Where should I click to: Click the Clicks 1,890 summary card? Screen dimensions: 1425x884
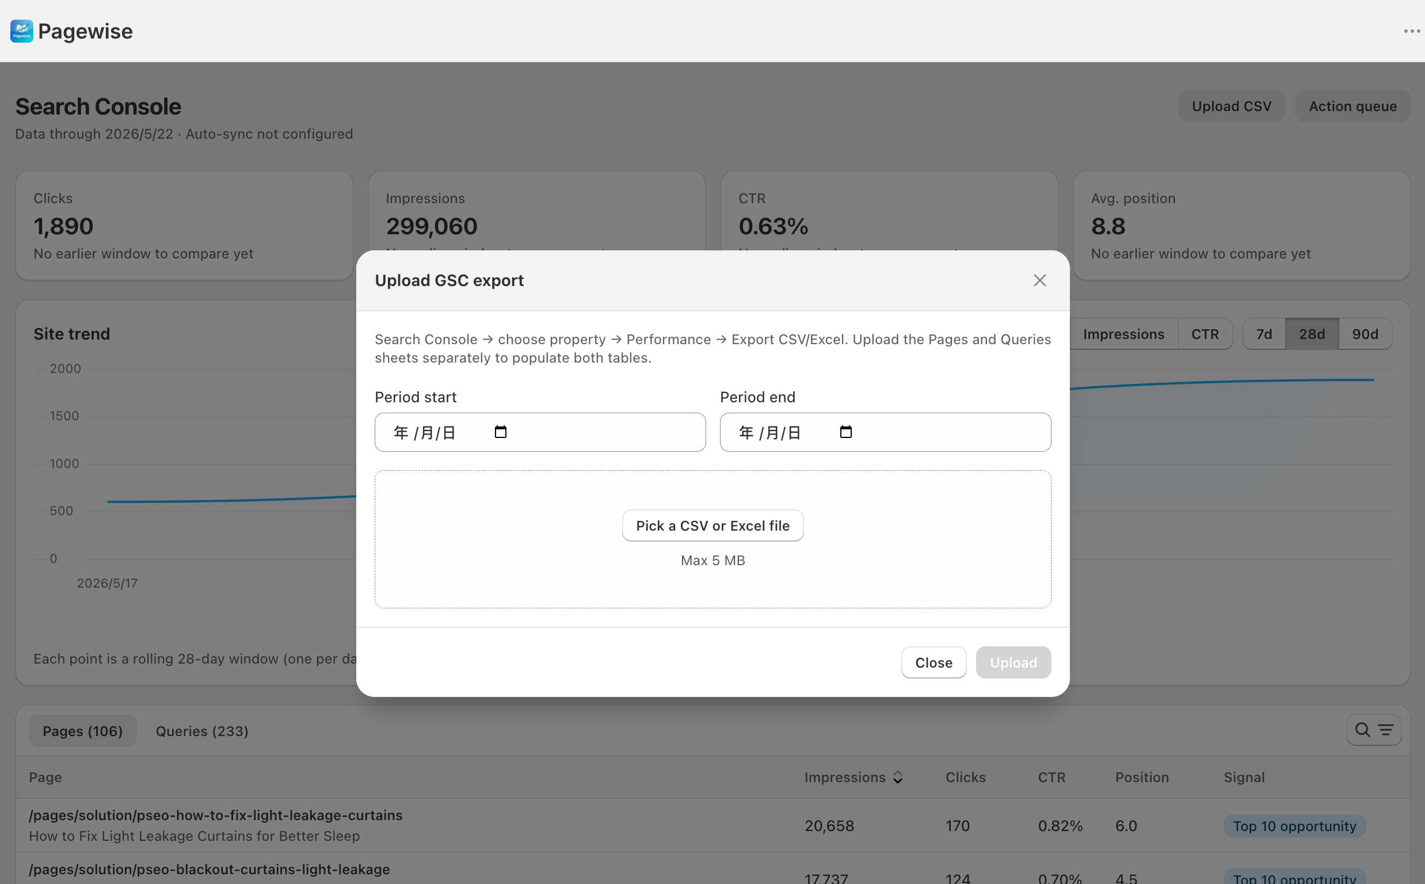coord(184,225)
